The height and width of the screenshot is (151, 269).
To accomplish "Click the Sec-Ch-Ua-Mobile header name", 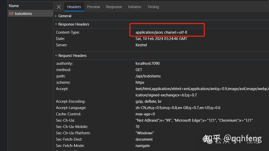I will [72, 127].
